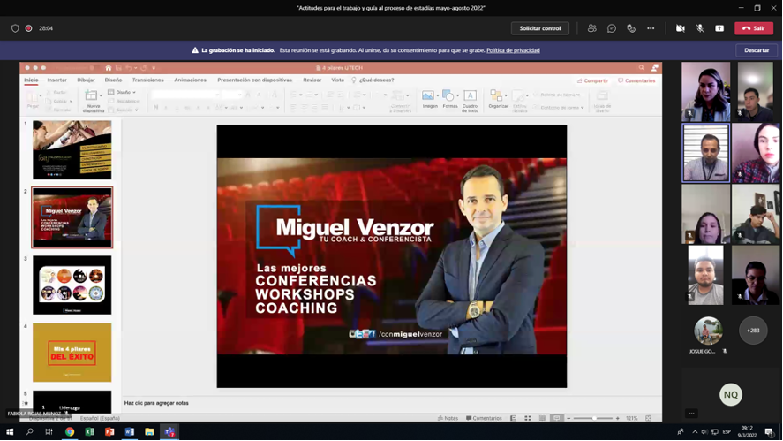Expand the Nueva diapositiva dropdown arrow
The height and width of the screenshot is (441, 783).
click(x=101, y=95)
